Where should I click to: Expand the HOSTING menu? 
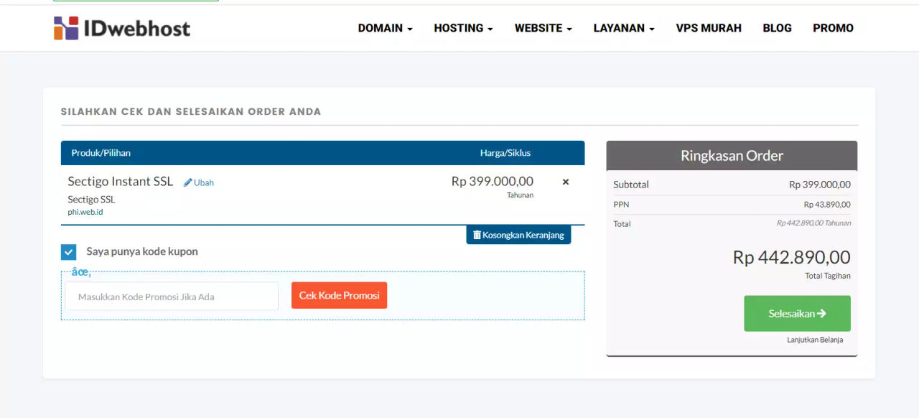[463, 28]
